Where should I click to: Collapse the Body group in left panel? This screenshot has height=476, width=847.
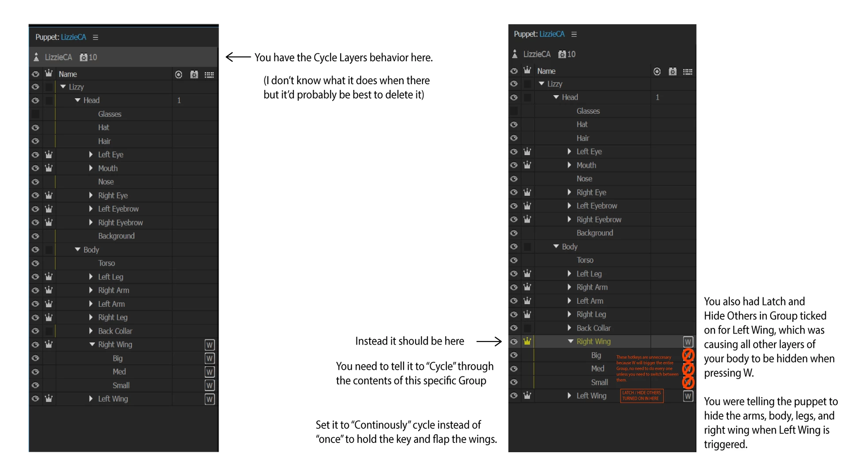78,249
